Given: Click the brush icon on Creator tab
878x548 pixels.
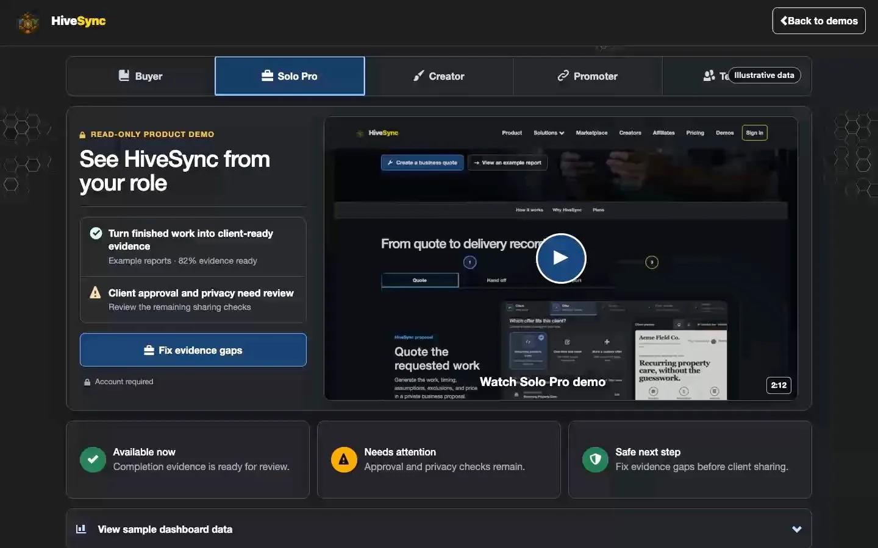Looking at the screenshot, I should [x=418, y=76].
